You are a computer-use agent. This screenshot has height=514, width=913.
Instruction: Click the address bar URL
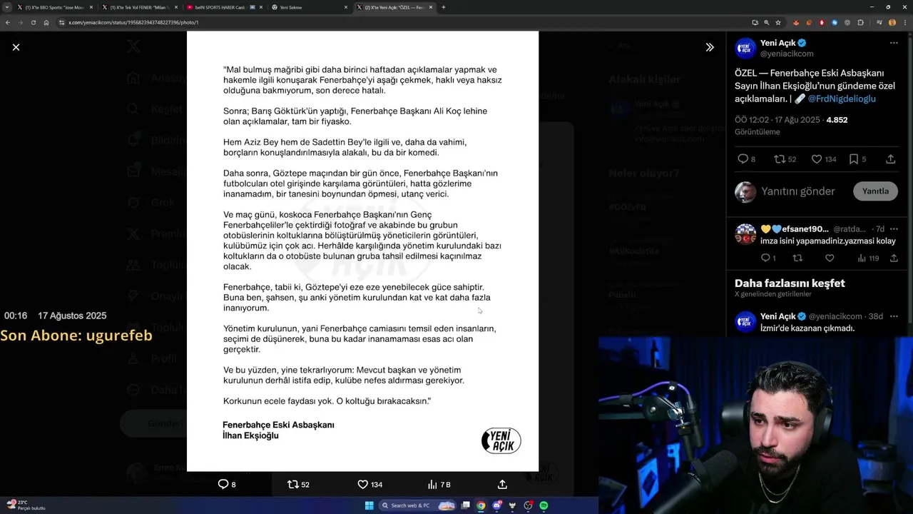tap(133, 22)
